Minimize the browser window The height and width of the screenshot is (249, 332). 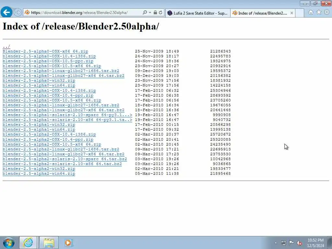(x=305, y=3)
